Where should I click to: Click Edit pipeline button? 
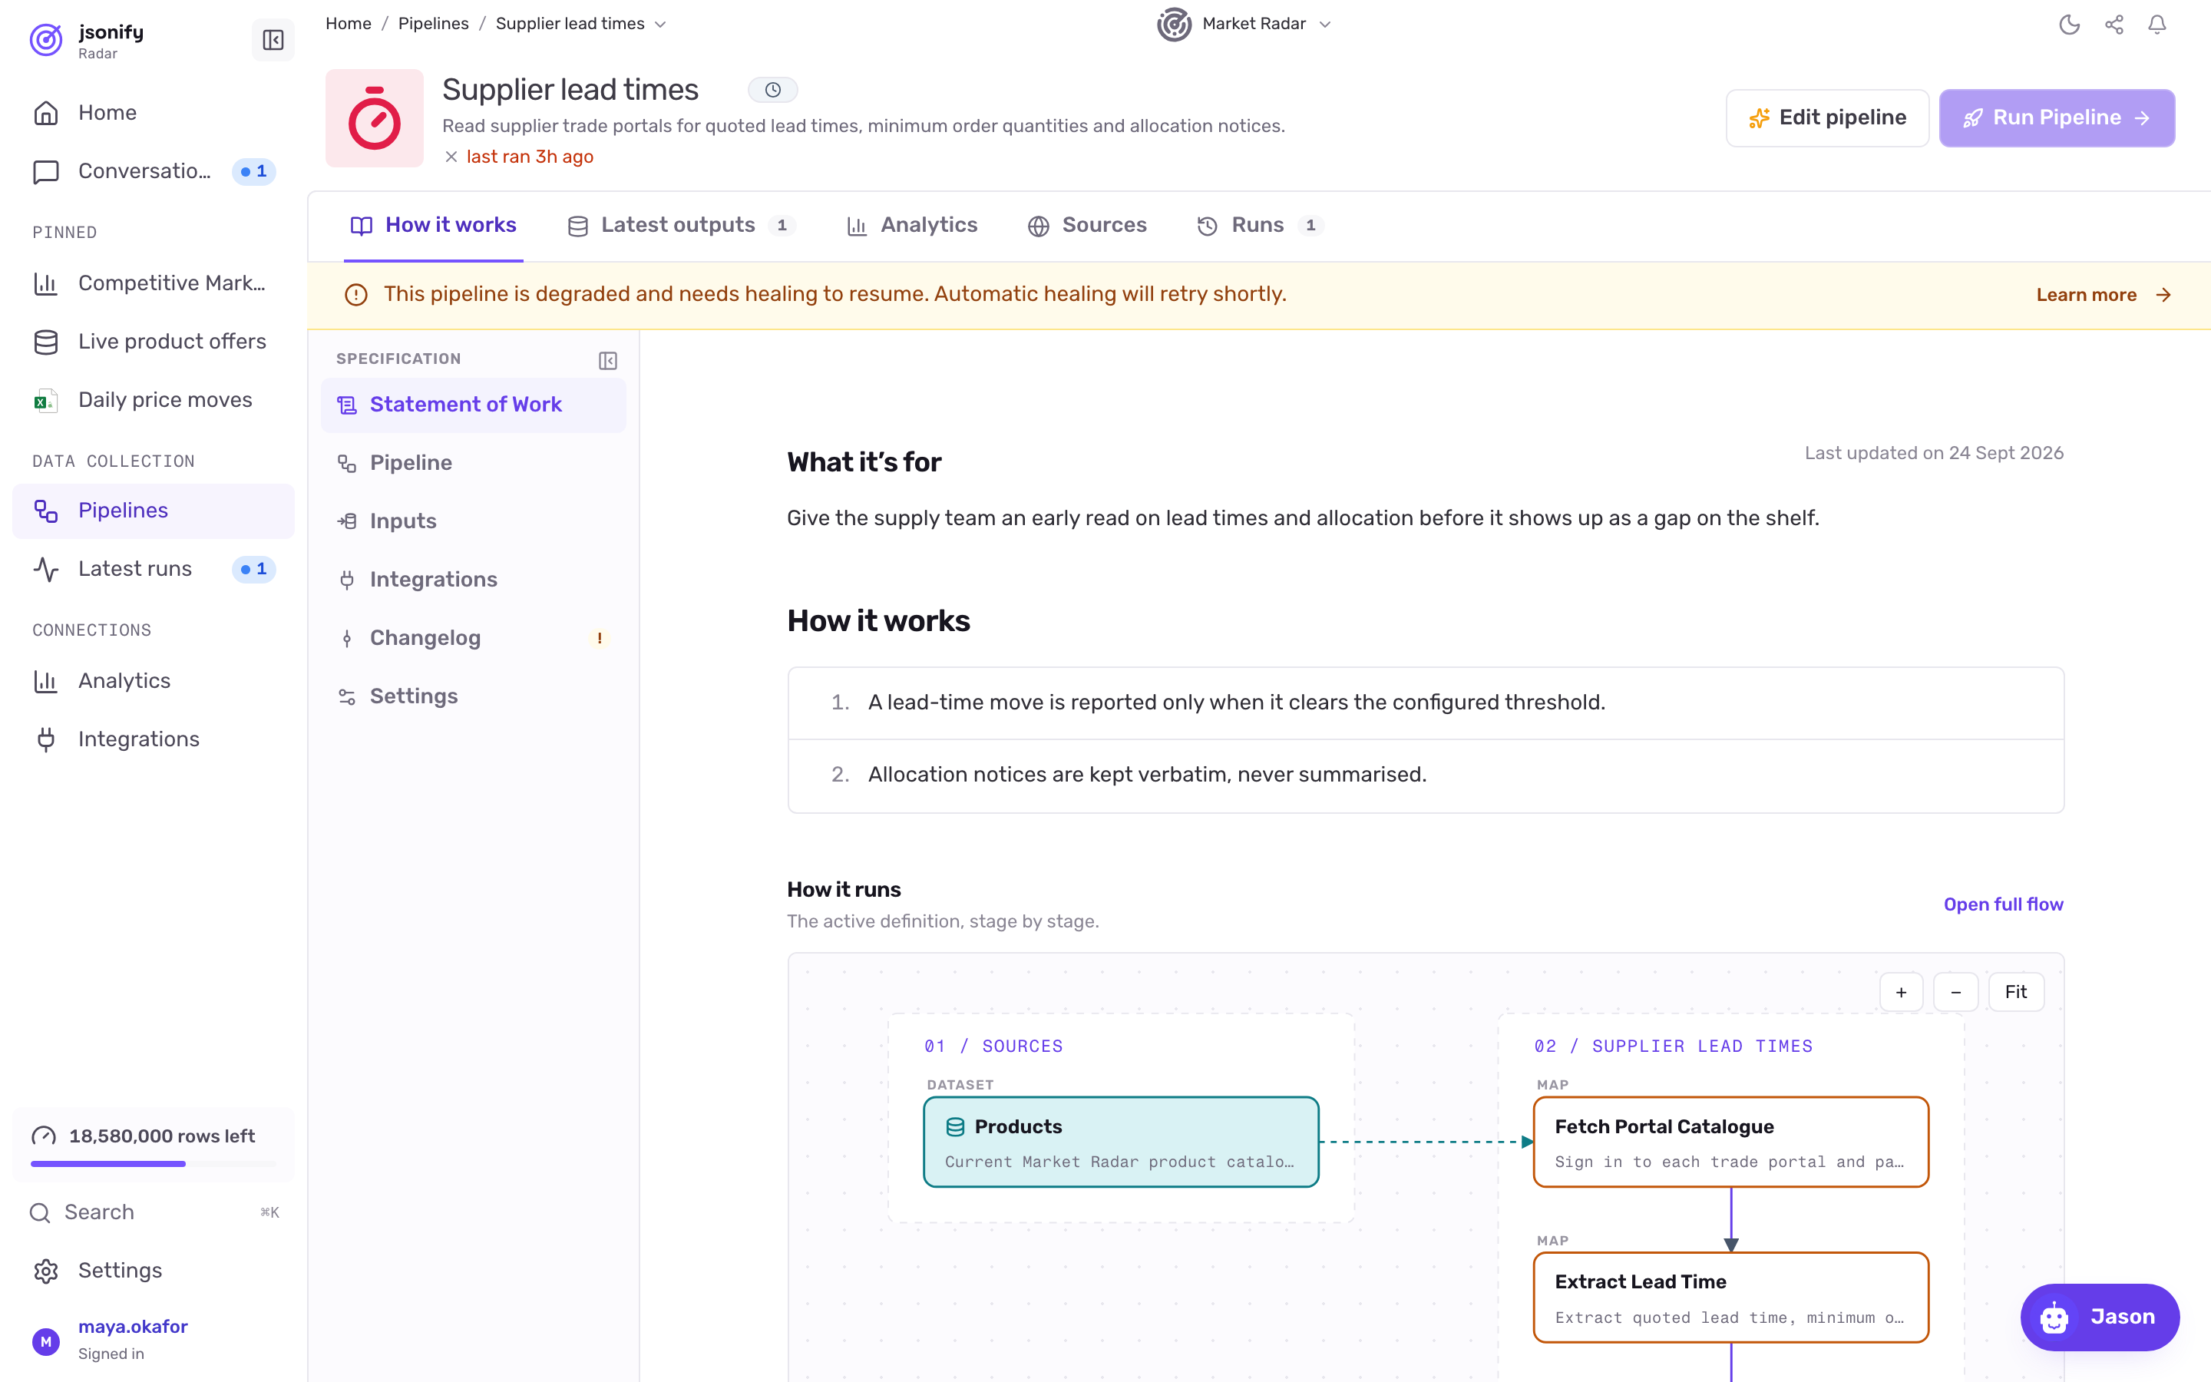(1827, 118)
